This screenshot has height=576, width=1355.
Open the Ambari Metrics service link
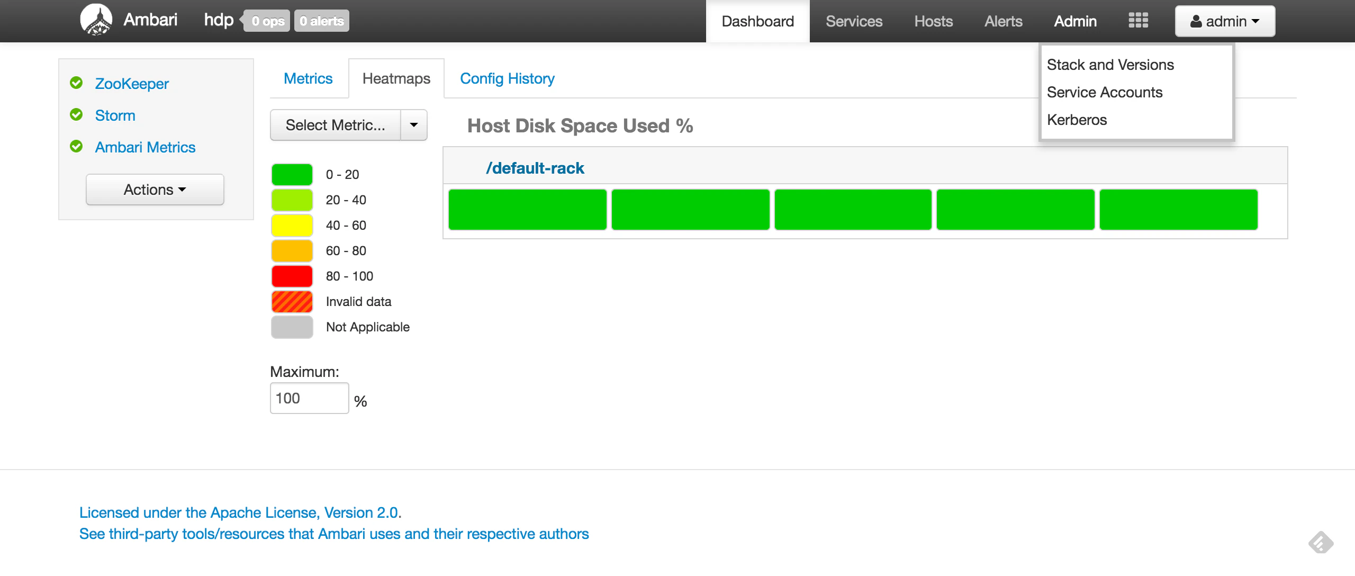145,147
